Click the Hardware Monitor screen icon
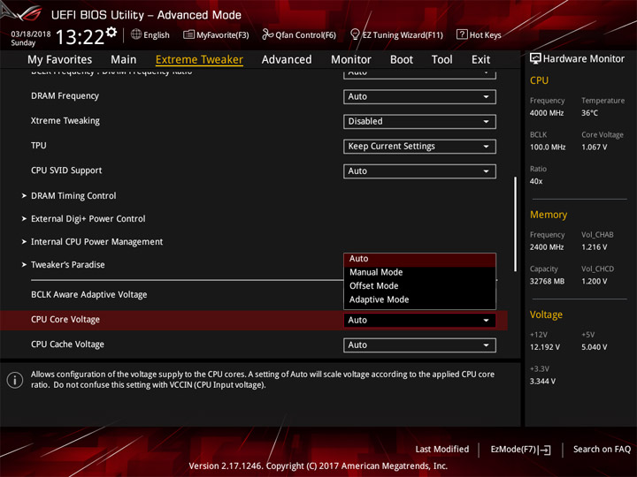Screen dimensions: 637x477 [x=535, y=58]
